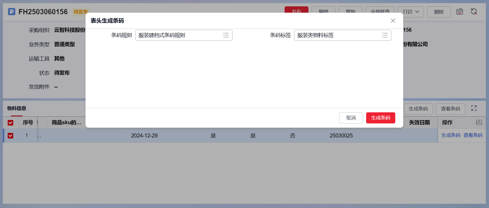Click the 删除 button in the header

tap(439, 12)
